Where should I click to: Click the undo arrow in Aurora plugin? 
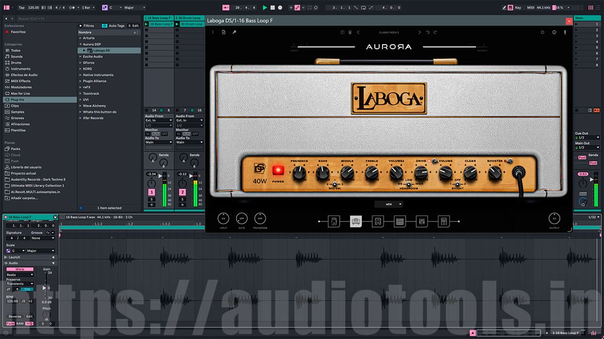click(x=428, y=32)
